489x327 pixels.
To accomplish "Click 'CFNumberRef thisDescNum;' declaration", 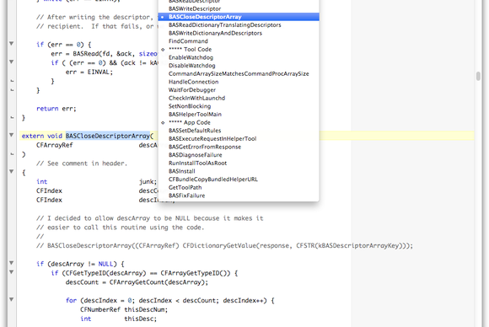I will point(124,309).
